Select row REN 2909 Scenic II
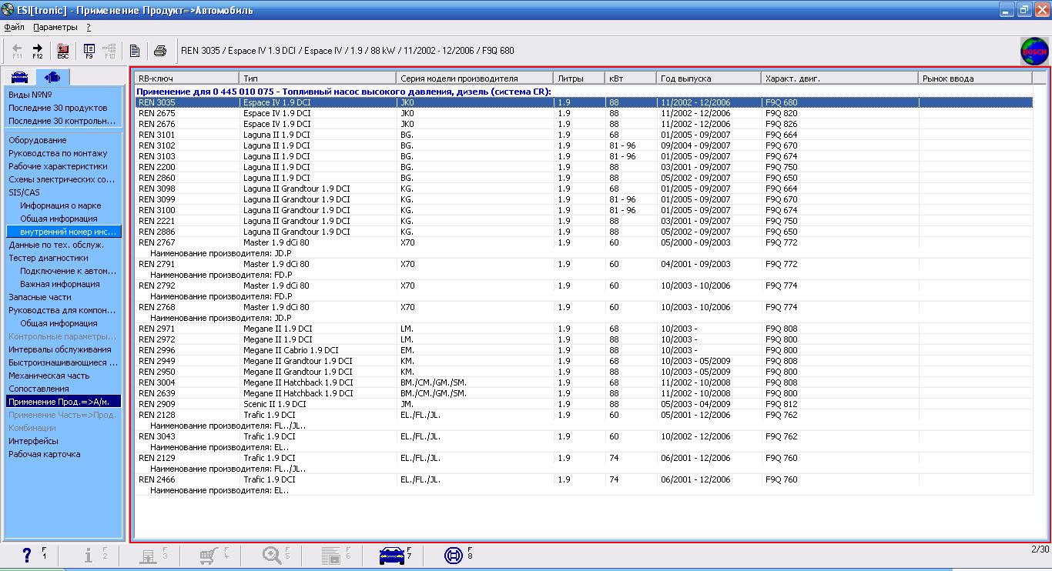The width and height of the screenshot is (1052, 571). (584, 404)
